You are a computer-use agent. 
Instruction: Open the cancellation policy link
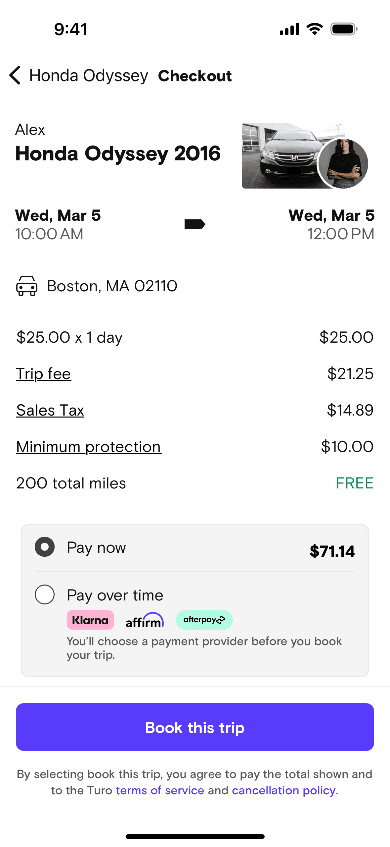click(x=283, y=790)
